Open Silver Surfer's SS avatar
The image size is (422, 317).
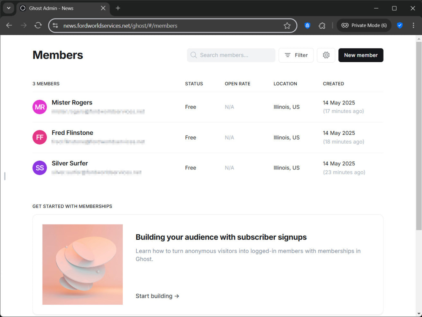click(x=40, y=168)
